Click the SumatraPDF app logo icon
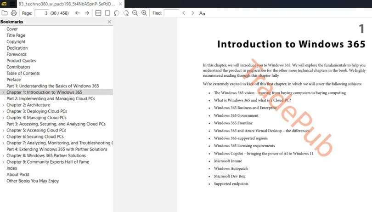The width and height of the screenshot is (372, 212). (x=4, y=4)
